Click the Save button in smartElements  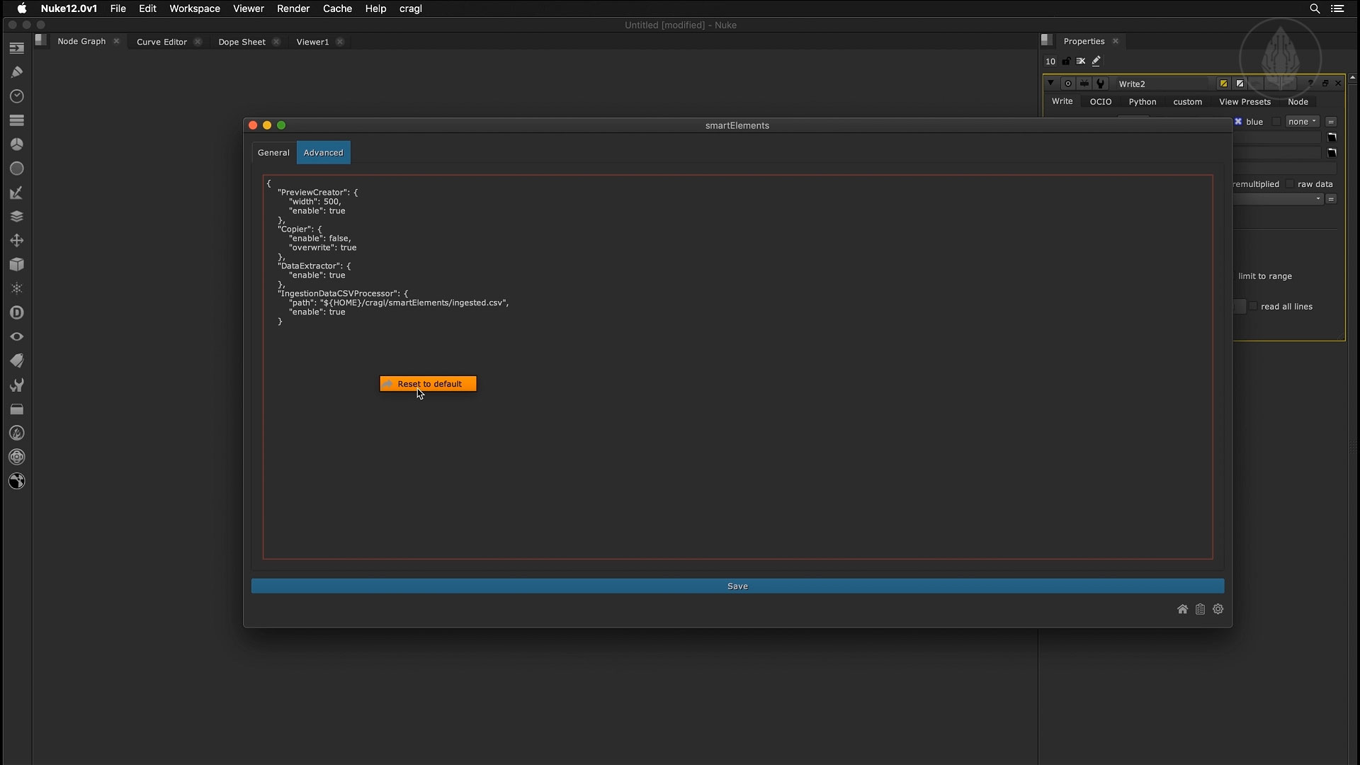(x=737, y=586)
